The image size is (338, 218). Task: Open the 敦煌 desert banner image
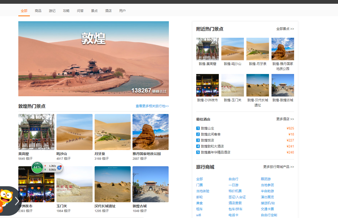[x=94, y=59]
